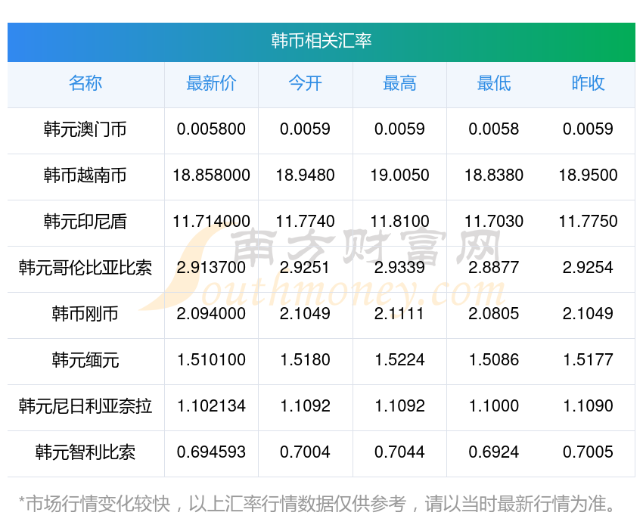This screenshot has width=643, height=528.
Task: Click the 2.8877 low value
Action: (494, 268)
